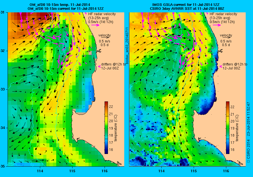Click vertical 'bodas_an03_20140711' label between maps
The image size is (253, 177).
pos(127,46)
